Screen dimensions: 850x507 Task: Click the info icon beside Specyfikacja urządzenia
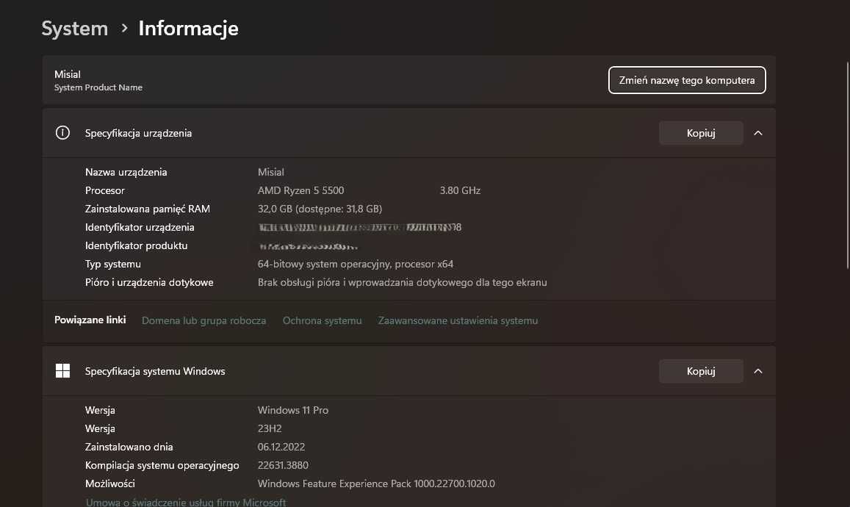pyautogui.click(x=62, y=133)
